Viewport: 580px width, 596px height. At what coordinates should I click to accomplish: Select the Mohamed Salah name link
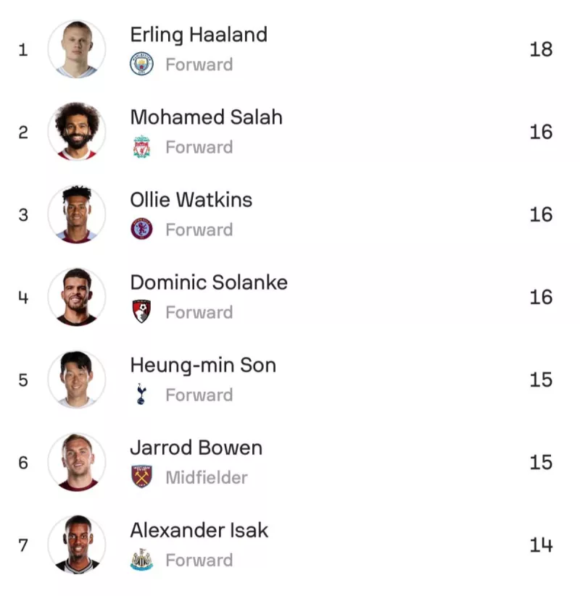click(206, 117)
